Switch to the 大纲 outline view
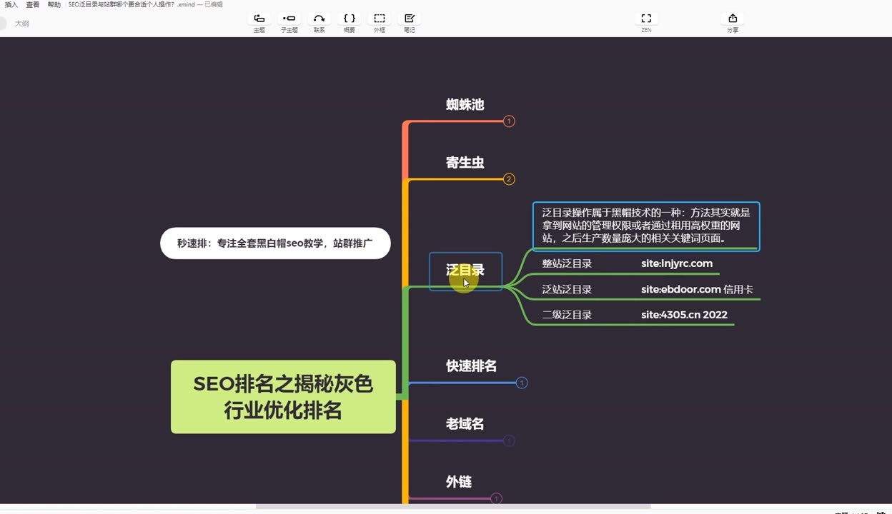This screenshot has height=514, width=892. point(22,24)
